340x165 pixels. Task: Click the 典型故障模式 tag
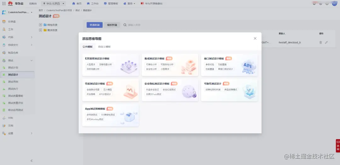(231, 89)
